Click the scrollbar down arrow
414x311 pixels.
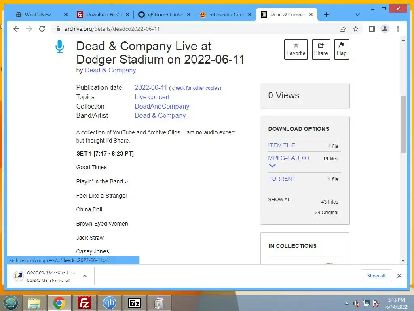coord(403,261)
